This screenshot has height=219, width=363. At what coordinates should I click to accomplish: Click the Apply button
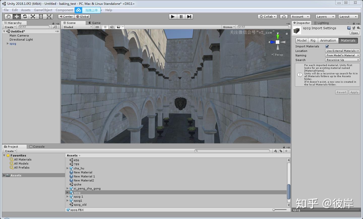[x=354, y=92]
